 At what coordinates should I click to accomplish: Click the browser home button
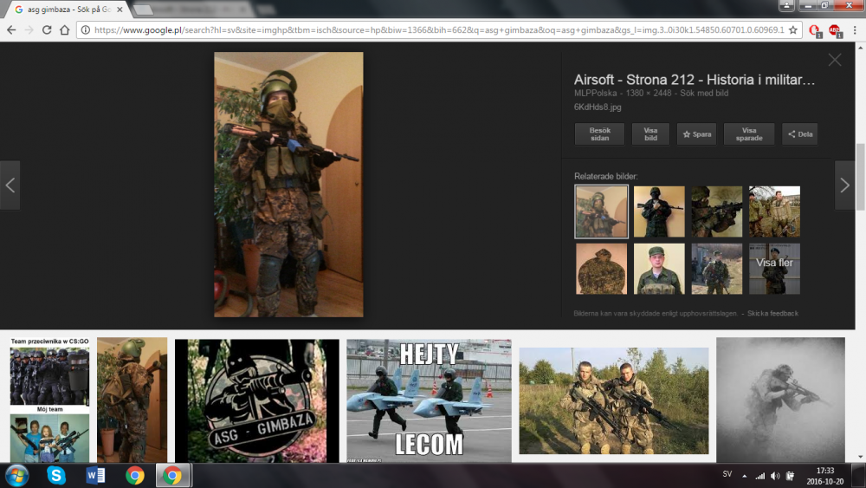coord(64,29)
